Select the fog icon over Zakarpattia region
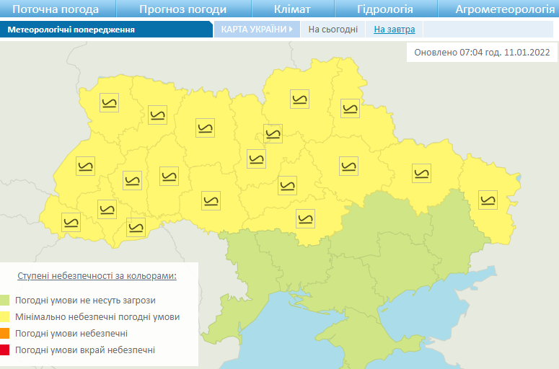Viewport: 559px width, 369px height. [x=71, y=223]
